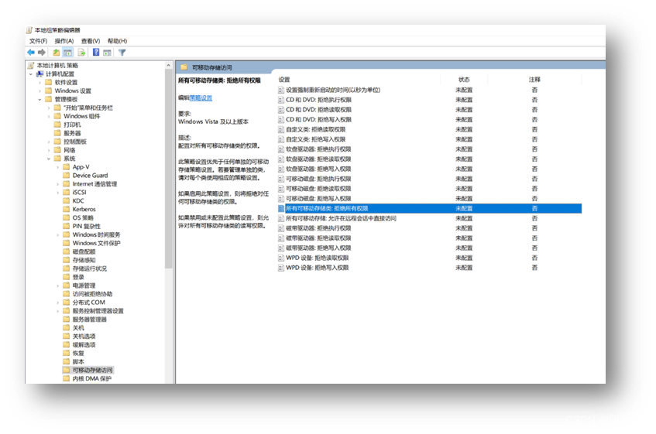Select 可移动磁盘: 拒绝写入权限 policy
This screenshot has height=434, width=656.
[430, 199]
